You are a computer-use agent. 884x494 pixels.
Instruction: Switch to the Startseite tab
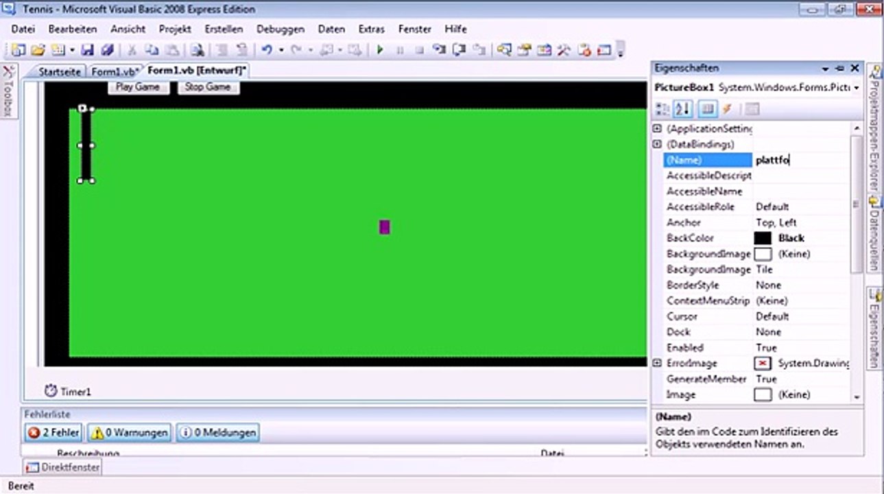[x=60, y=71]
